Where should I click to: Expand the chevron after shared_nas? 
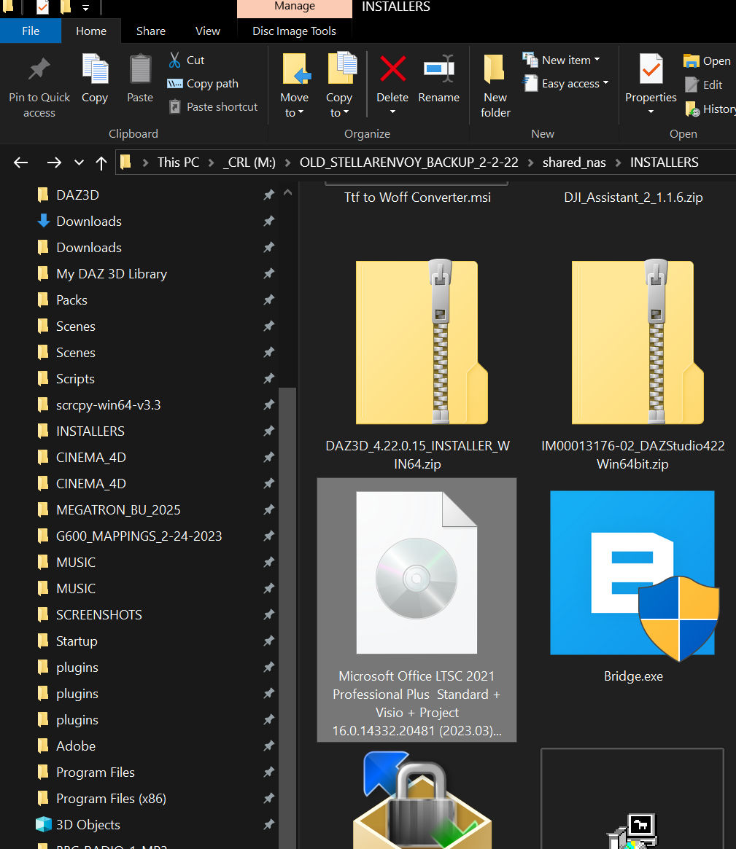pos(618,163)
